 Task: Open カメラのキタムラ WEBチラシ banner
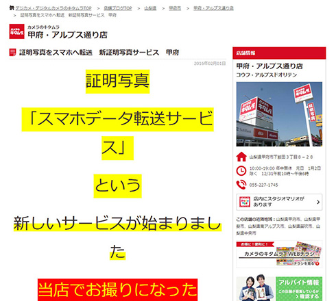[x=279, y=254]
